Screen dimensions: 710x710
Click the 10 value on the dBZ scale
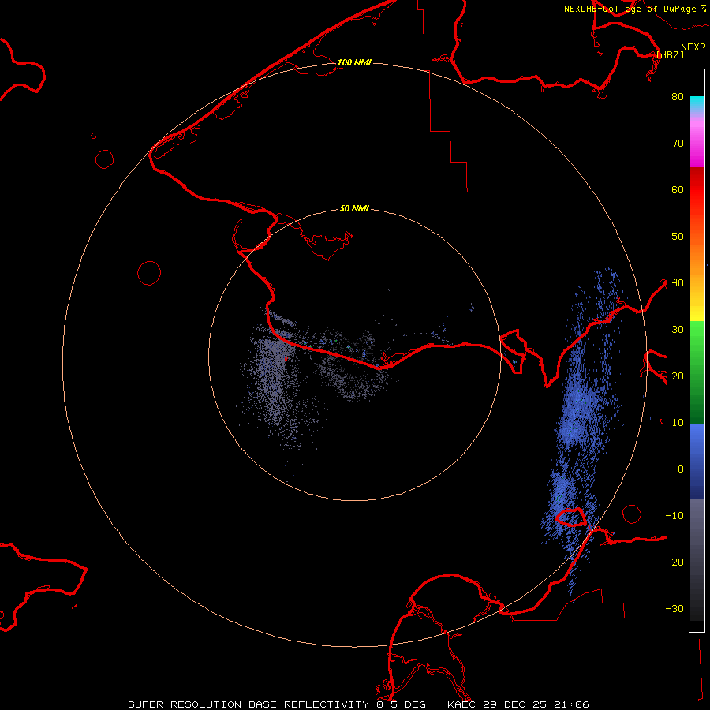(x=678, y=423)
